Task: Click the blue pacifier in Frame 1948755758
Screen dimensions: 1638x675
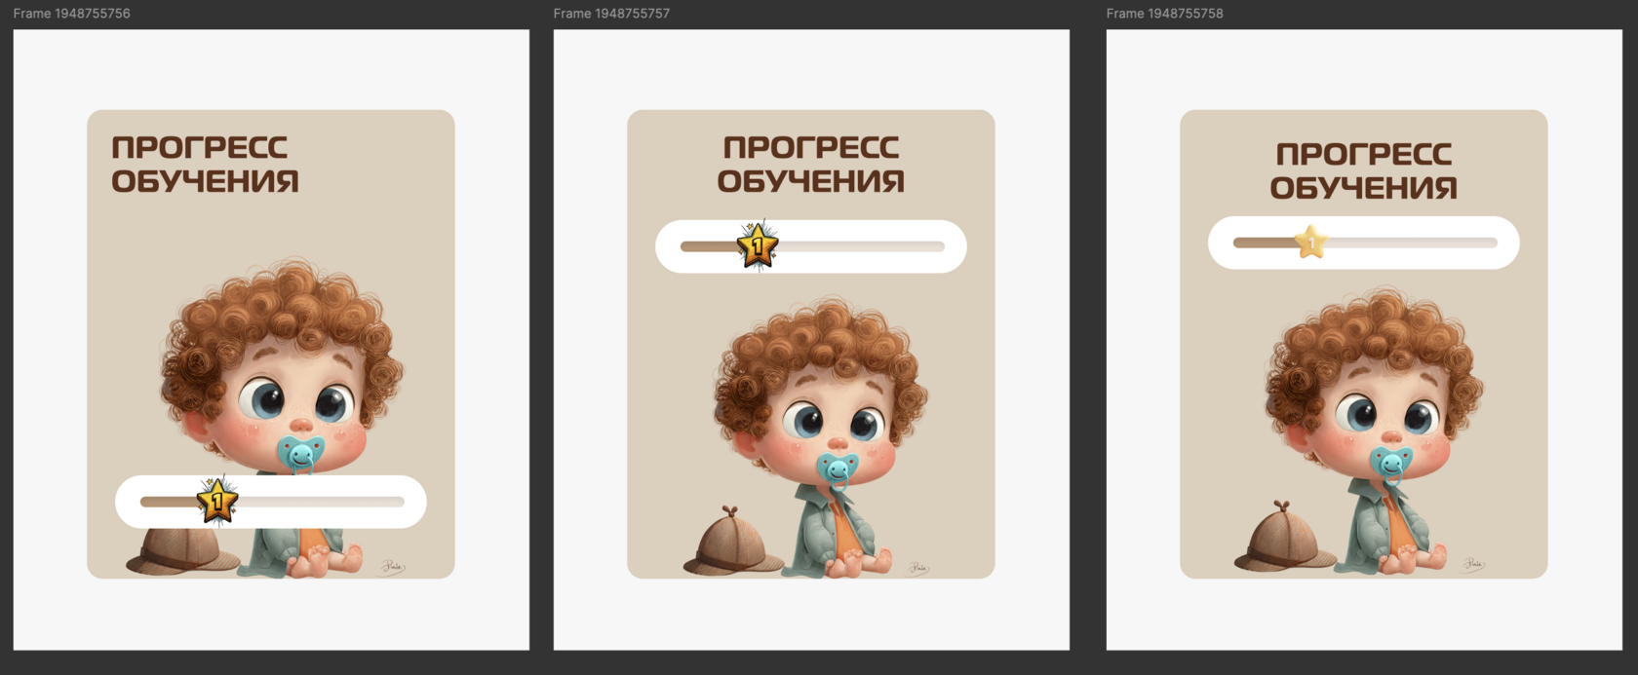Action: pyautogui.click(x=1391, y=464)
